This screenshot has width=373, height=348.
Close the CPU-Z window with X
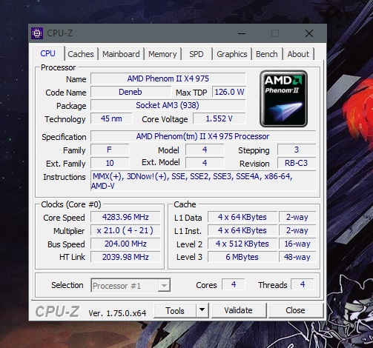click(x=309, y=33)
